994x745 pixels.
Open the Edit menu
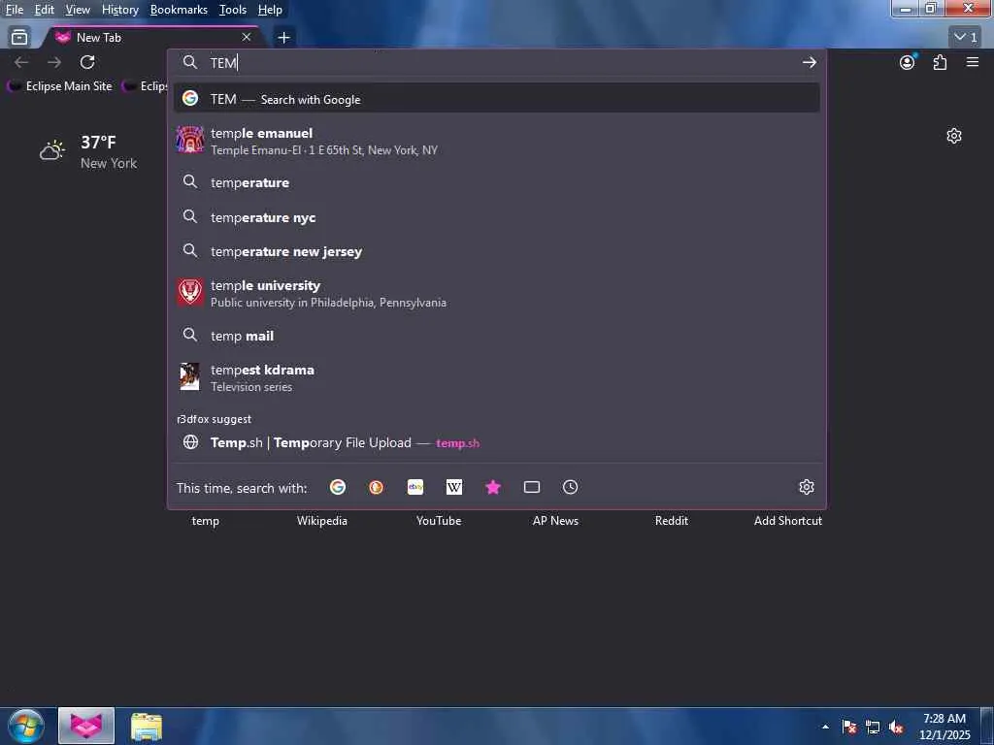(x=45, y=10)
